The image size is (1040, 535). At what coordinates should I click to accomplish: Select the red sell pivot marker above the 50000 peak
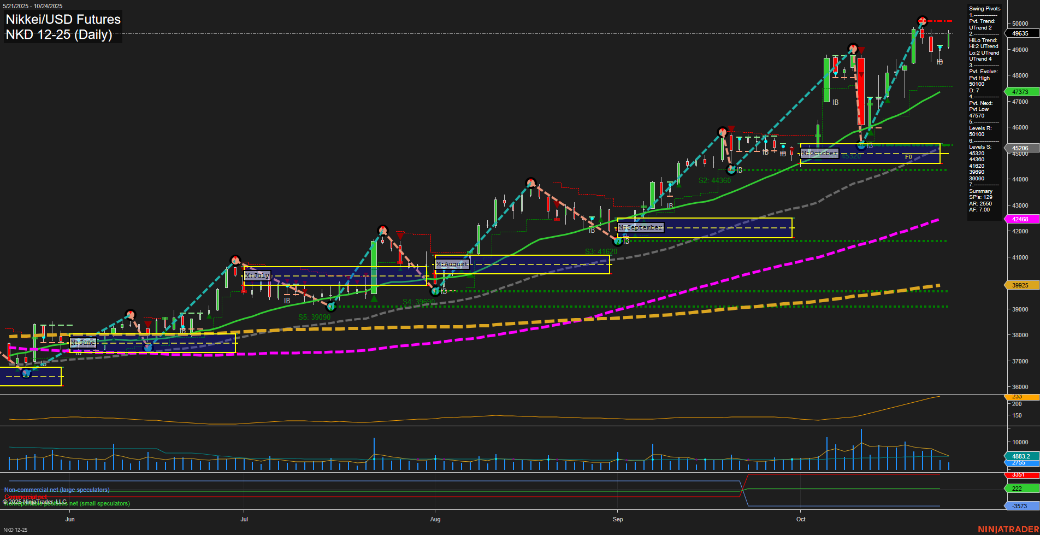point(921,21)
